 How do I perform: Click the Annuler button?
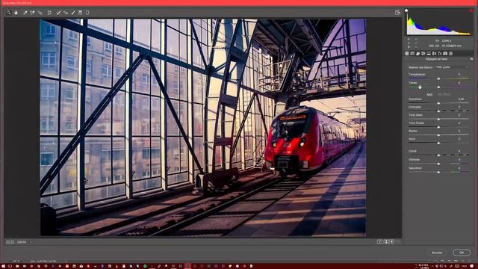437,253
